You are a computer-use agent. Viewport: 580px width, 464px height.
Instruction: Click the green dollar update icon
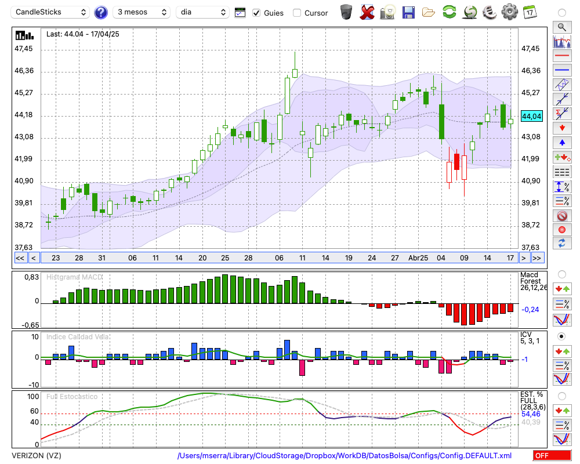click(x=470, y=12)
